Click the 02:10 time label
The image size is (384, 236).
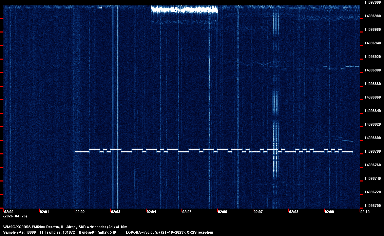[365, 212]
